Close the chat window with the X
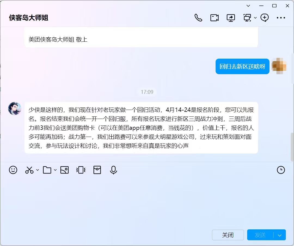Image resolution: width=294 pixels, height=246 pixels. click(x=287, y=6)
